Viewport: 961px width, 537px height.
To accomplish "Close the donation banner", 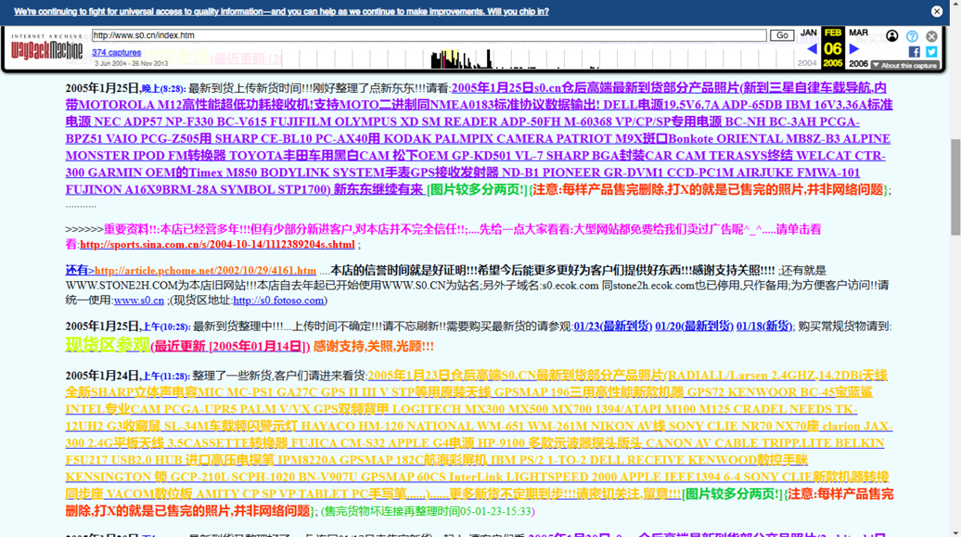I will [936, 11].
